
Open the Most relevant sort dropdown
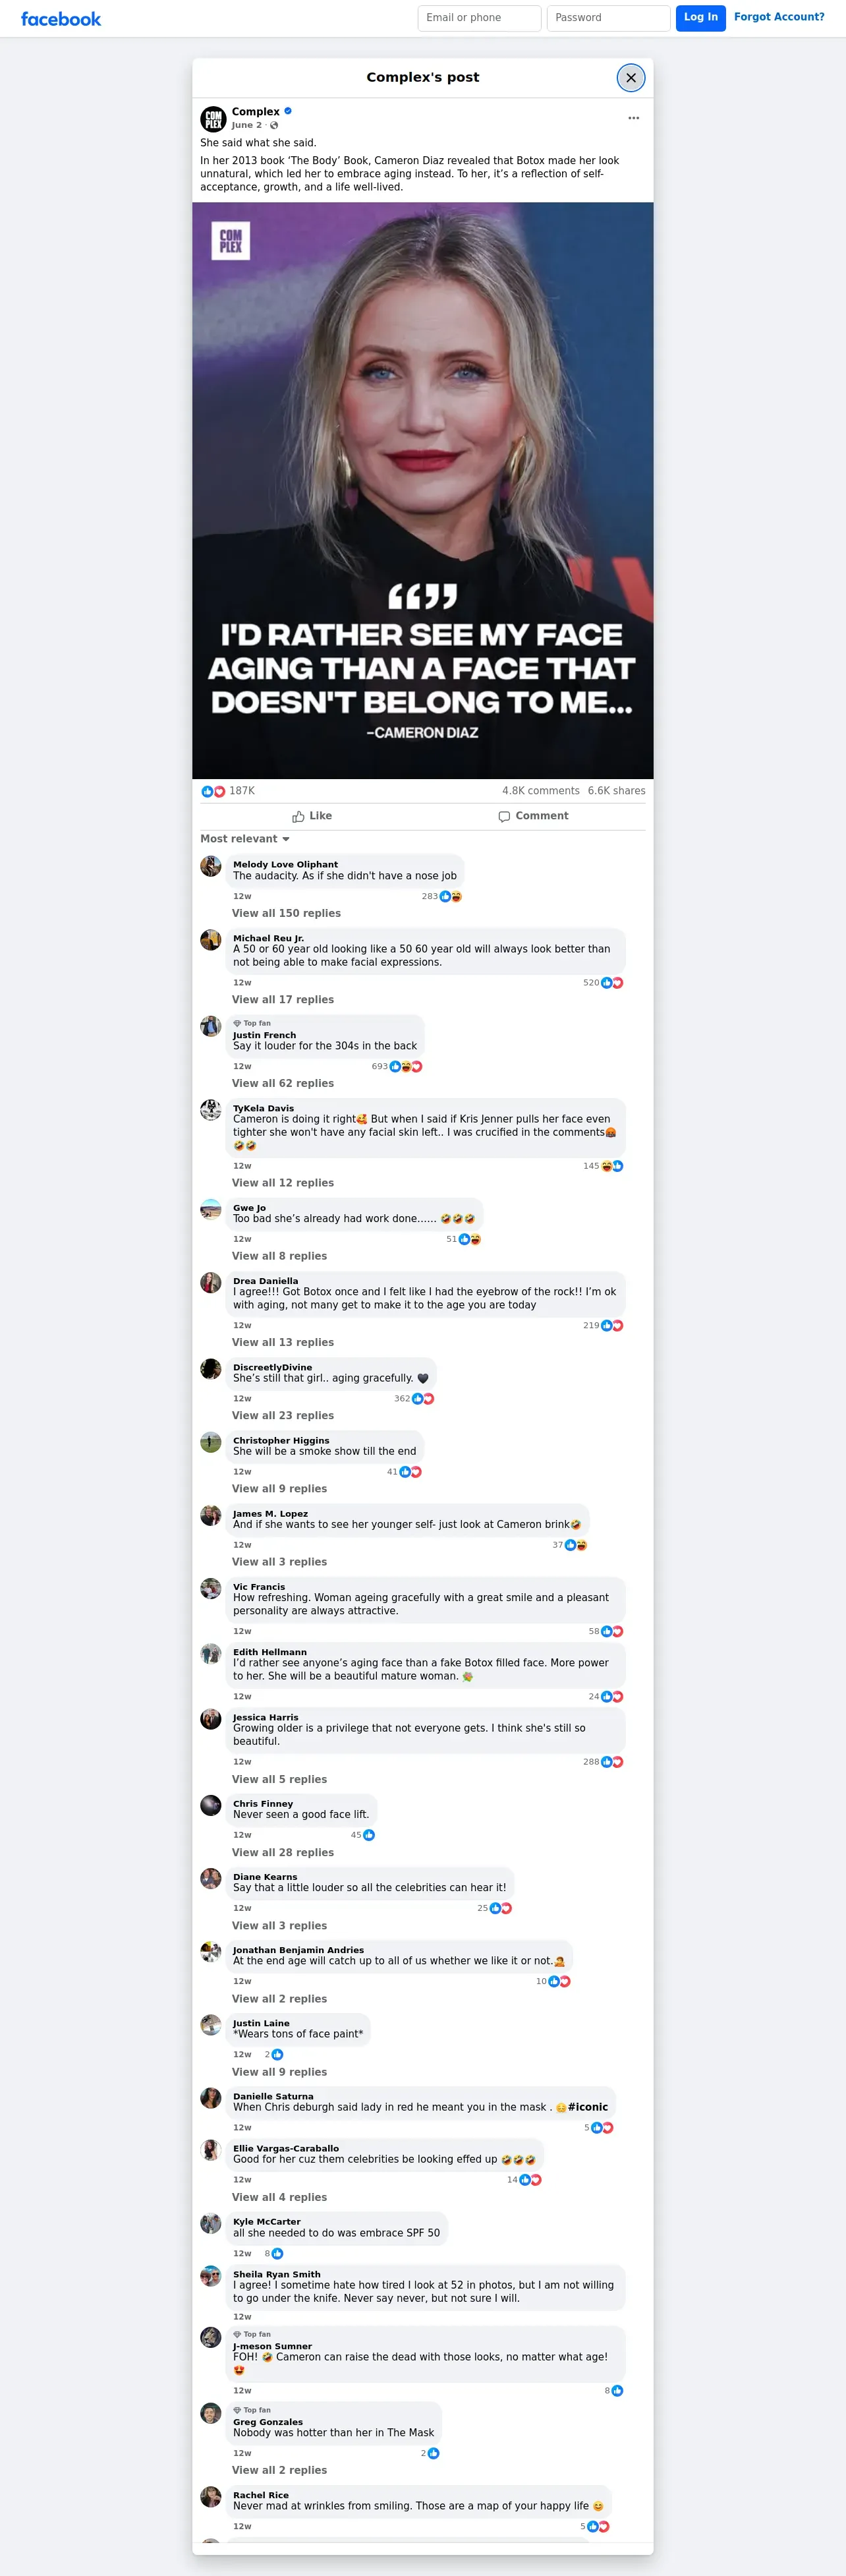[x=245, y=839]
